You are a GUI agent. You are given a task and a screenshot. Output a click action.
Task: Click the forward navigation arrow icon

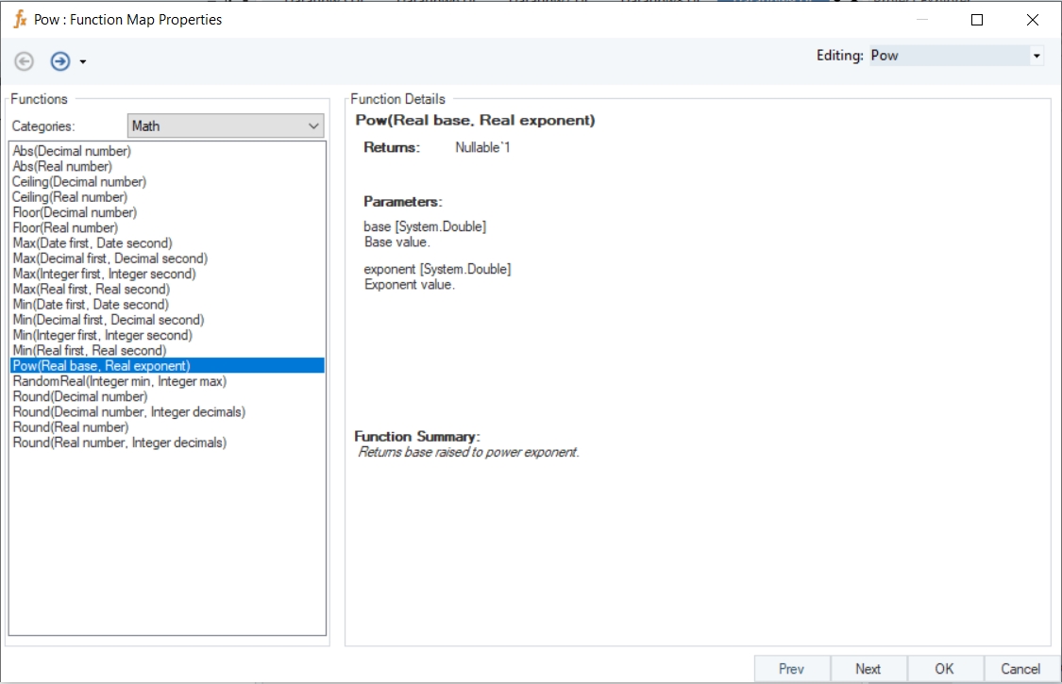pyautogui.click(x=60, y=61)
